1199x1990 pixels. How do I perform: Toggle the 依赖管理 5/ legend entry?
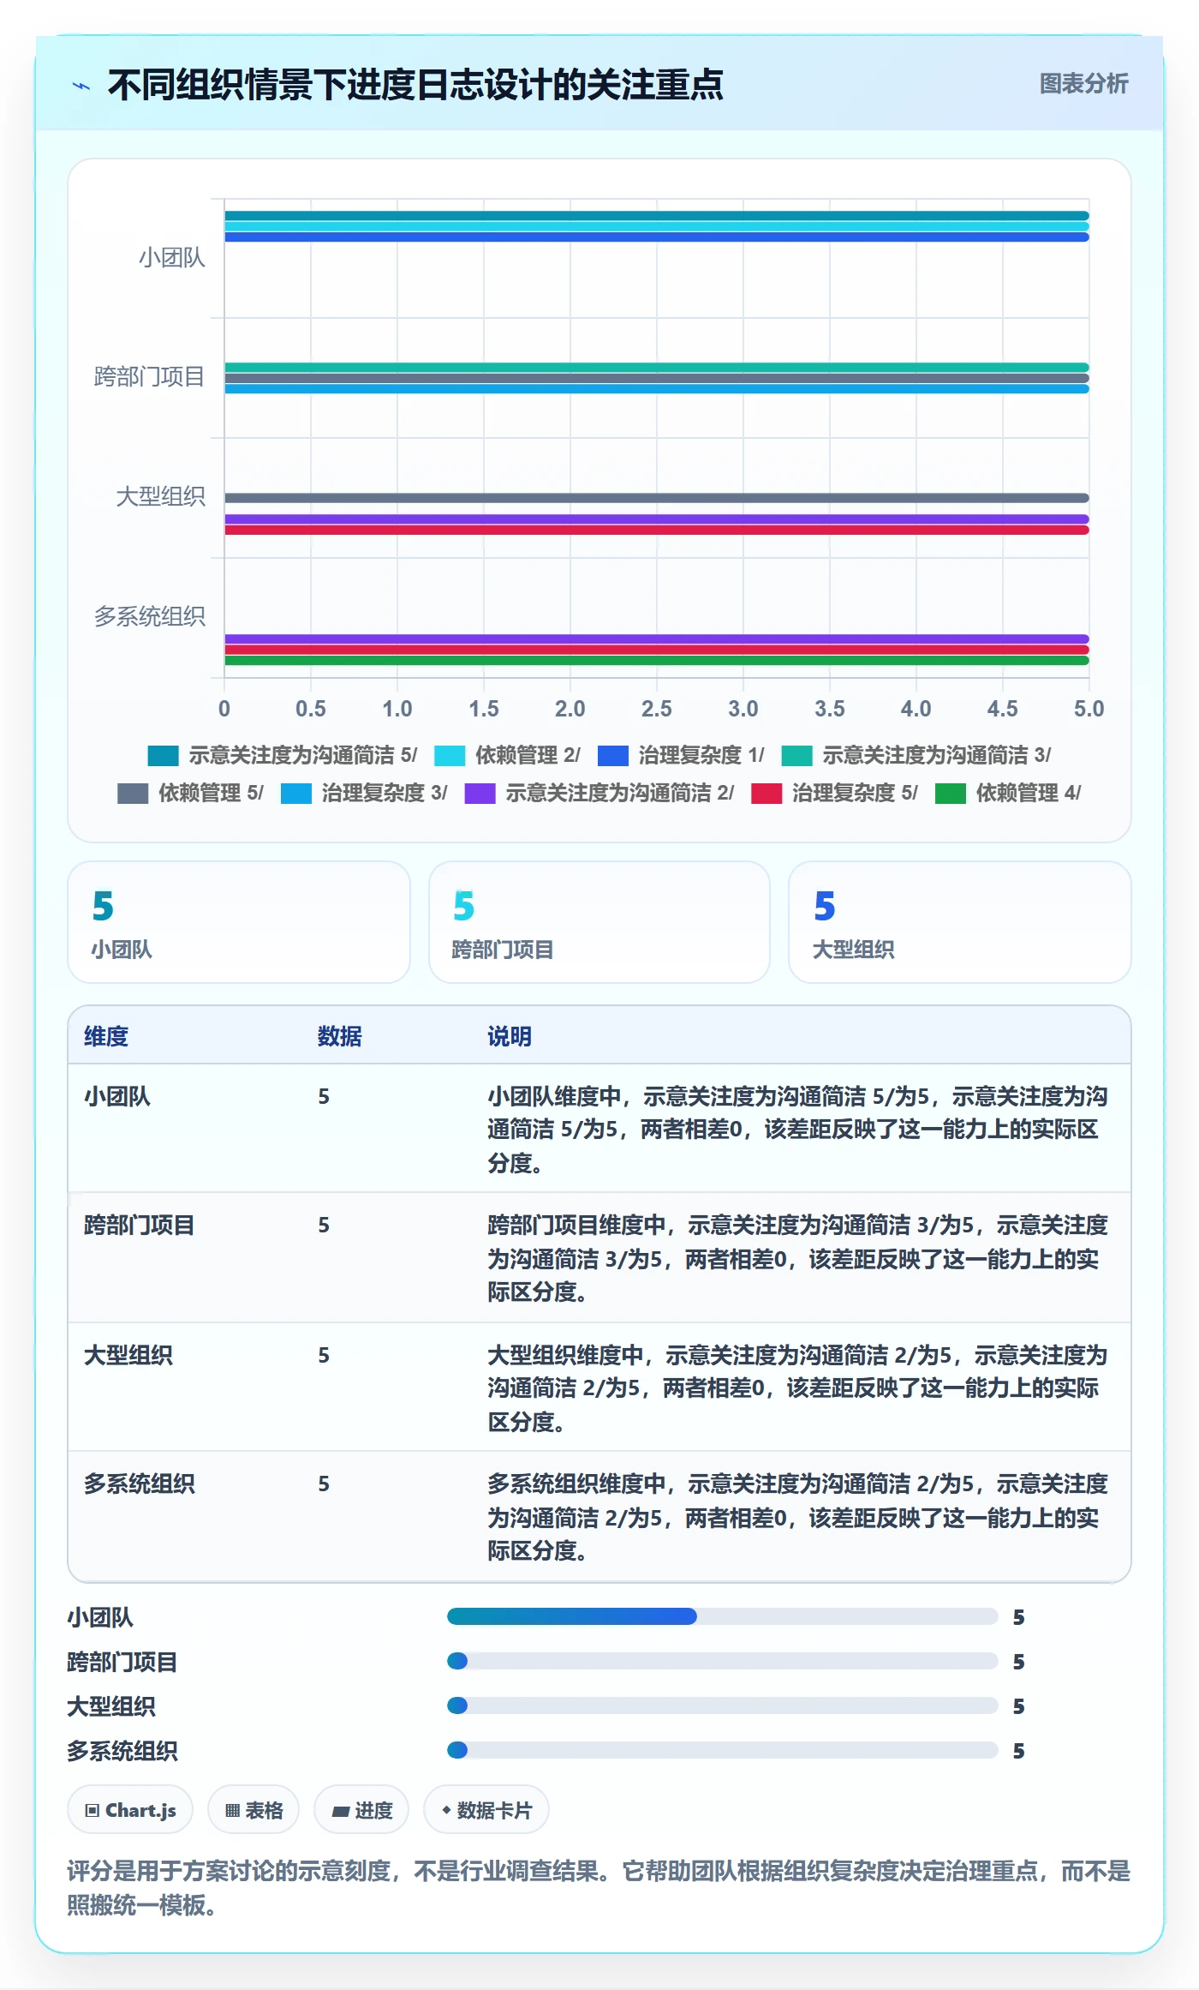(190, 793)
